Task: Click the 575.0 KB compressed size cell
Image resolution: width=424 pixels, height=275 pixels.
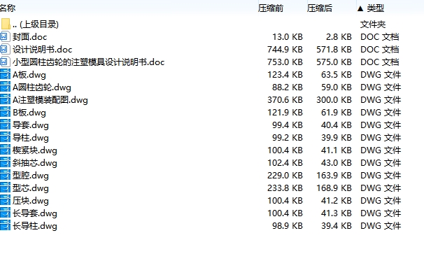Action: [x=334, y=62]
